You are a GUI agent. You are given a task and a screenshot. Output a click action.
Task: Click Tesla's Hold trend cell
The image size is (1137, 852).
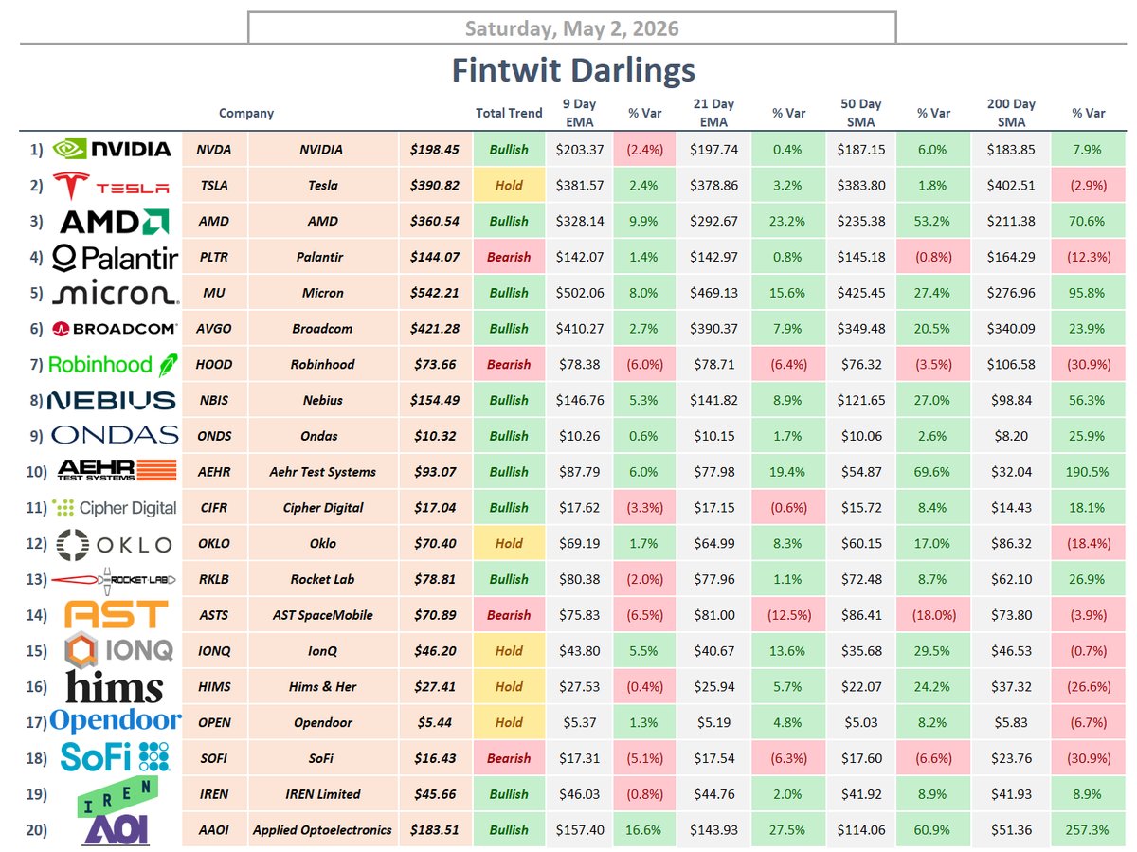tap(509, 185)
